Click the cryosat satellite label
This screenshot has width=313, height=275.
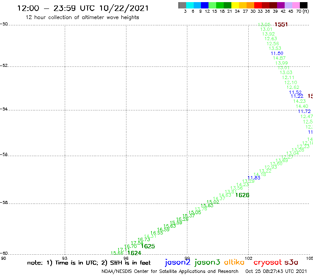pos(268,263)
